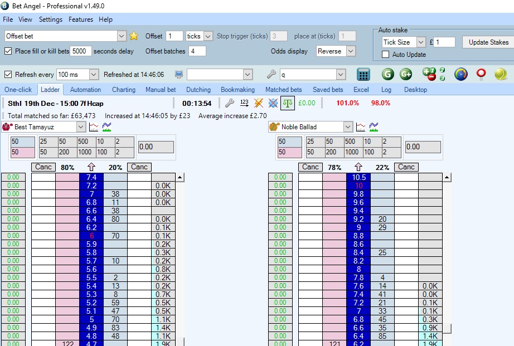Switch to the One-click tab
Screen dimensions: 514x346
(x=18, y=90)
